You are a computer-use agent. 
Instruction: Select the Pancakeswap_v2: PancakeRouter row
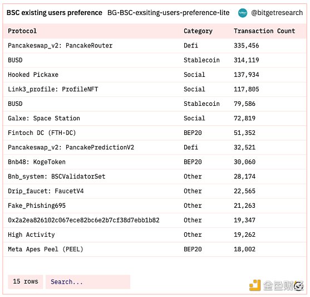(x=155, y=46)
